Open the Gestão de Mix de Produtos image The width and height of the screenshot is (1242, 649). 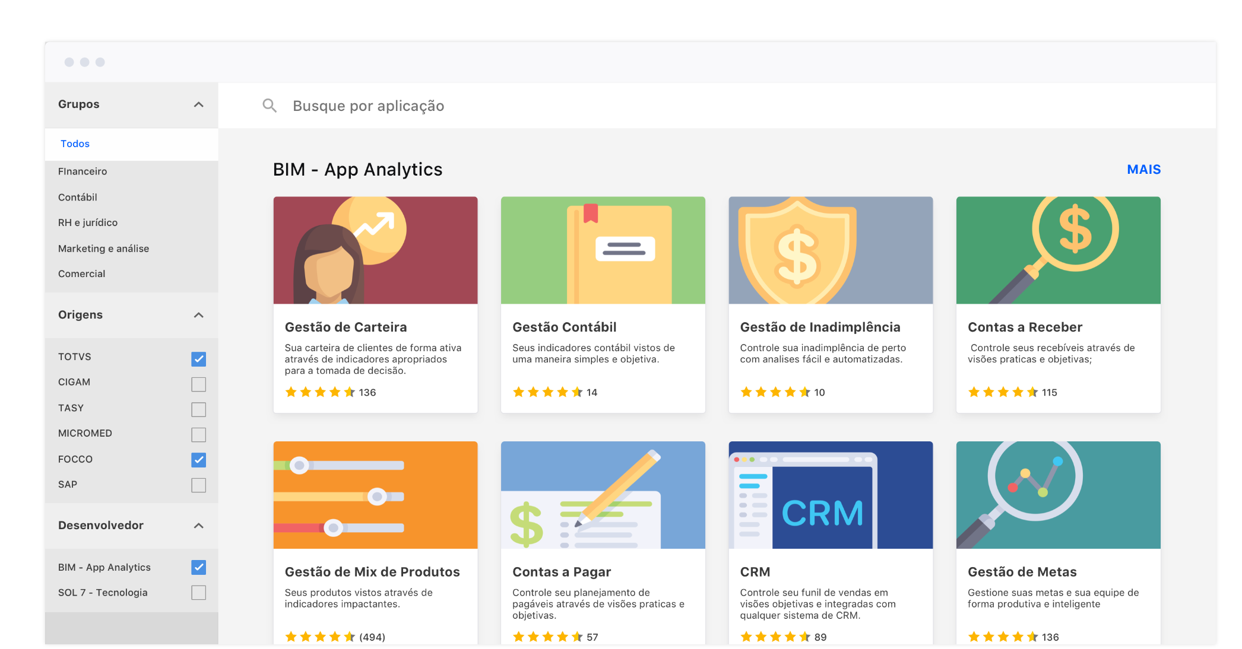[375, 495]
